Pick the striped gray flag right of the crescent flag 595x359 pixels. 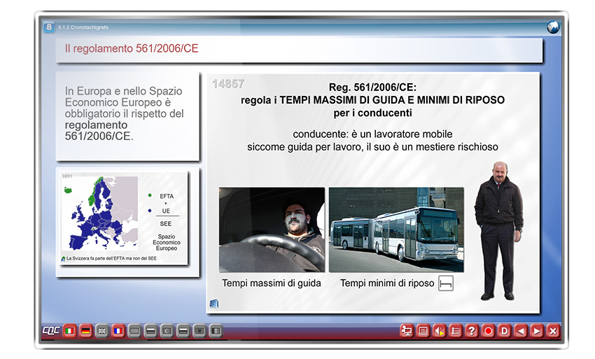(x=183, y=331)
